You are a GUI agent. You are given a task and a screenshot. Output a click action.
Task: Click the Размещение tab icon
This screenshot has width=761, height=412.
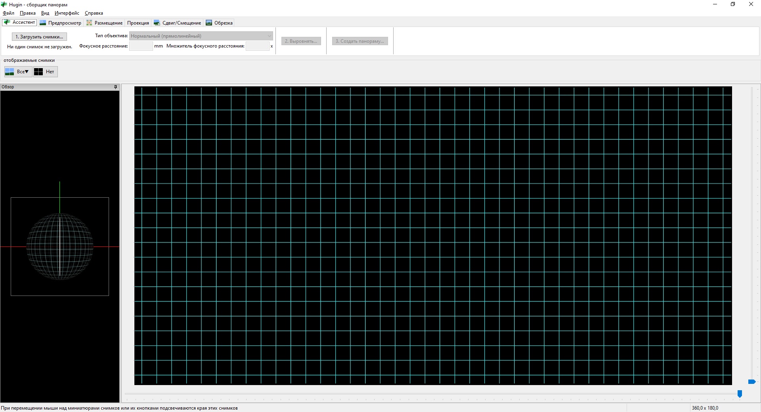click(89, 23)
